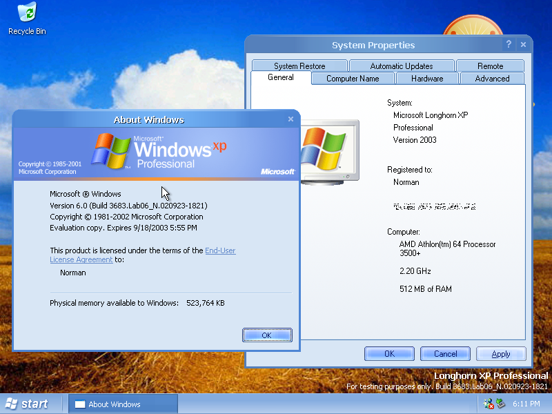552x414 pixels.
Task: Open the Recycle Bin desktop icon
Action: (x=27, y=19)
